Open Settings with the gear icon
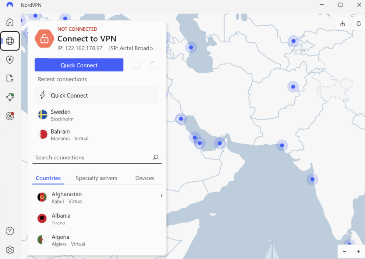Viewport: 365px width, 259px height. 10,250
